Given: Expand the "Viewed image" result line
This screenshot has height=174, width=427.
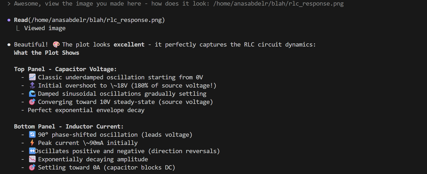Looking at the screenshot, I should pos(45,28).
